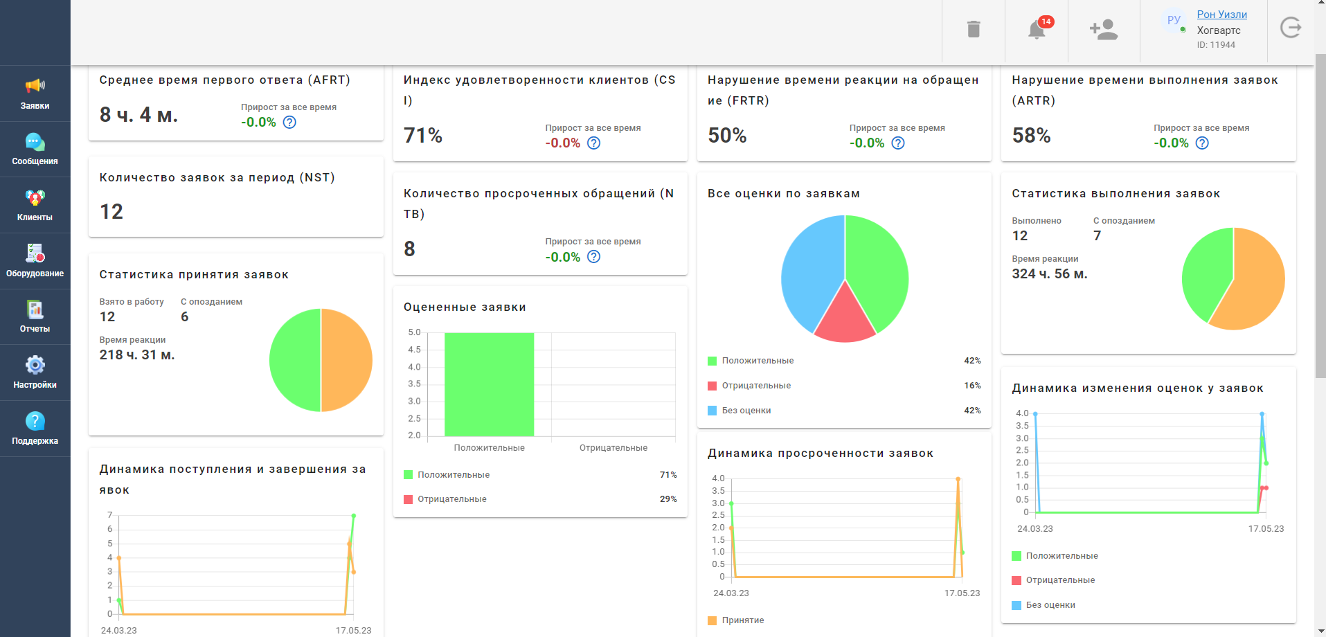Open the Отчеты reports icon
This screenshot has height=637, width=1326.
click(x=35, y=309)
